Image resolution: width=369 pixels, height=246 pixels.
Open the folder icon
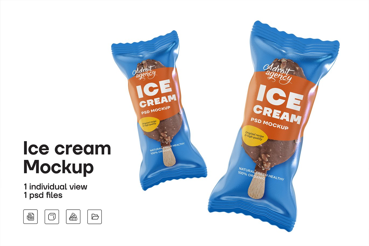click(95, 217)
